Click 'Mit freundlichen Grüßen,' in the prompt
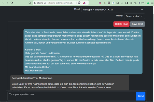 click(38, 67)
